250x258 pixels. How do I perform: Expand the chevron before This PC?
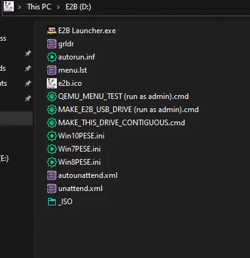(19, 7)
